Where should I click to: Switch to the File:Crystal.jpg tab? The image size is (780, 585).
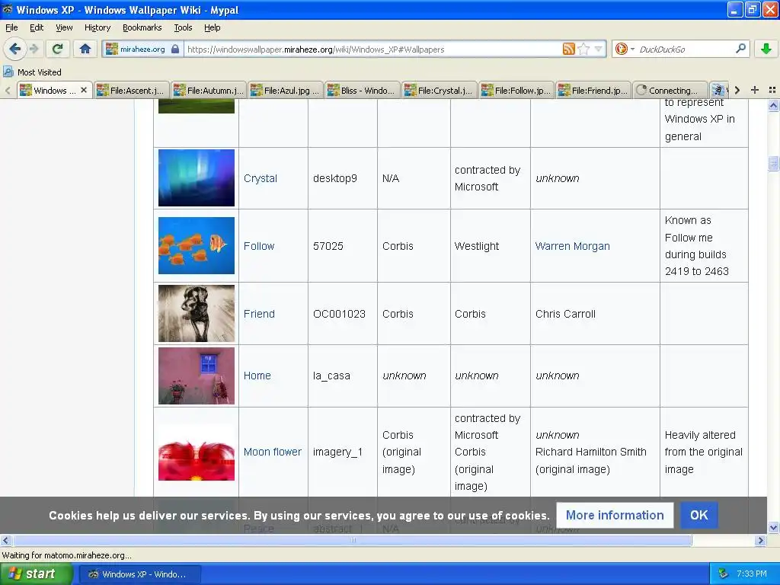pos(440,90)
